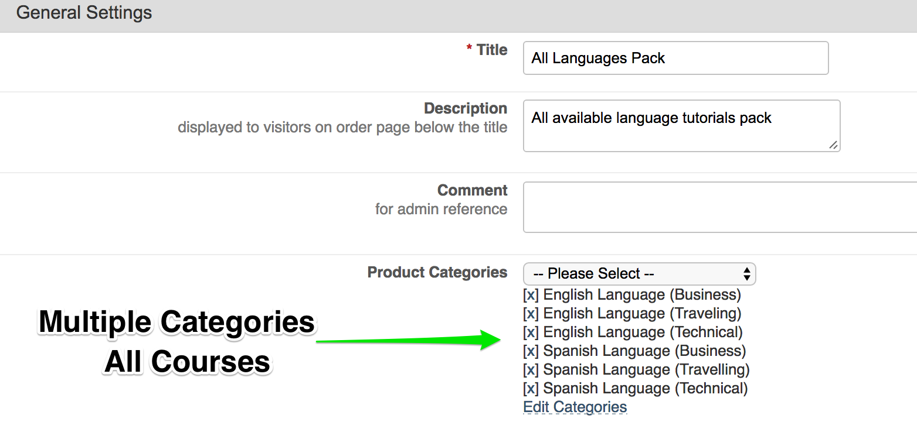The image size is (917, 432).
Task: Click the 'for admin reference' hint text
Action: (x=441, y=210)
